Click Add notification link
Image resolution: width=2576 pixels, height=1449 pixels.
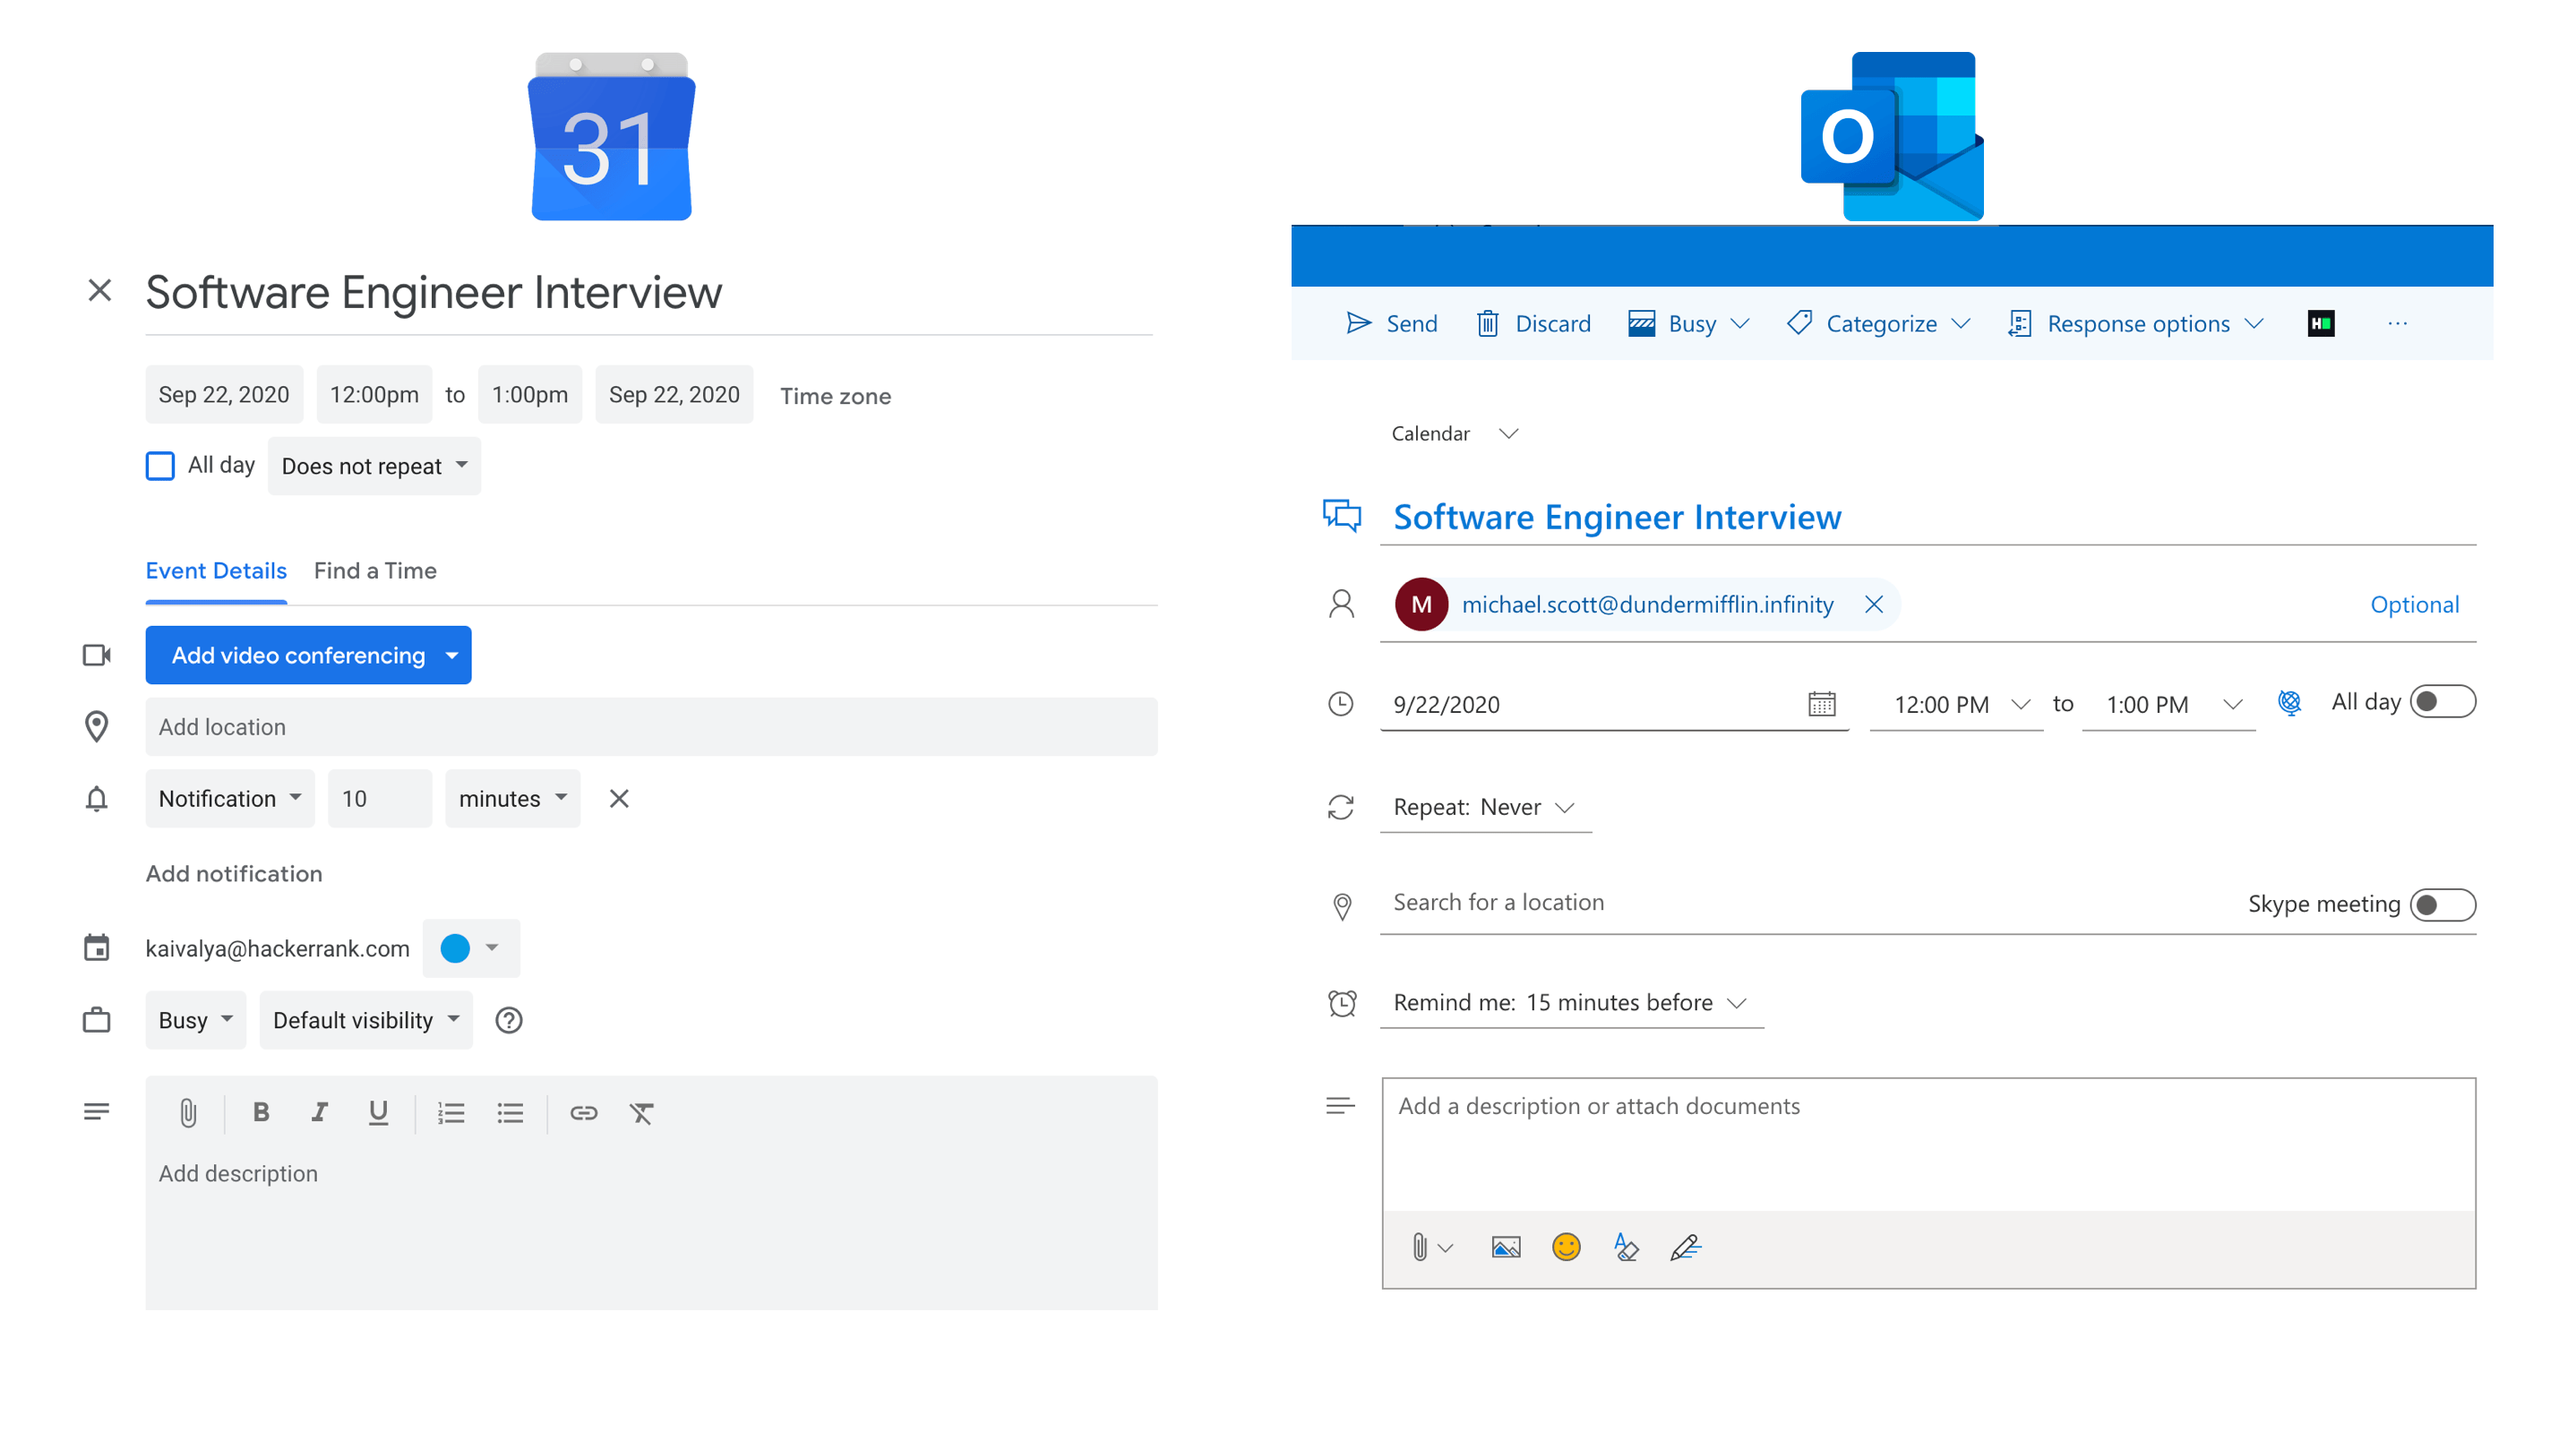(234, 873)
